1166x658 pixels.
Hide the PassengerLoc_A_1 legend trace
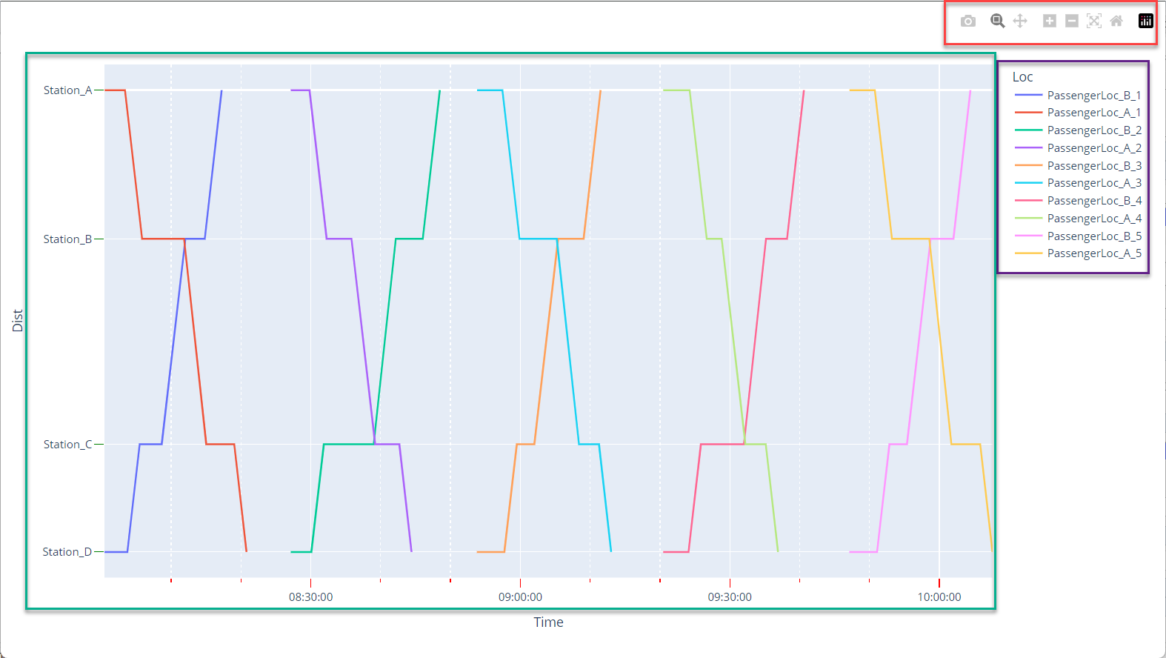(x=1093, y=113)
